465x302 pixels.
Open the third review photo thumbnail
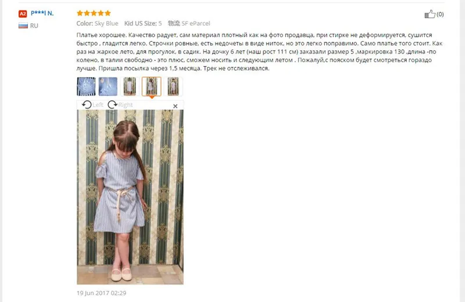coord(130,86)
